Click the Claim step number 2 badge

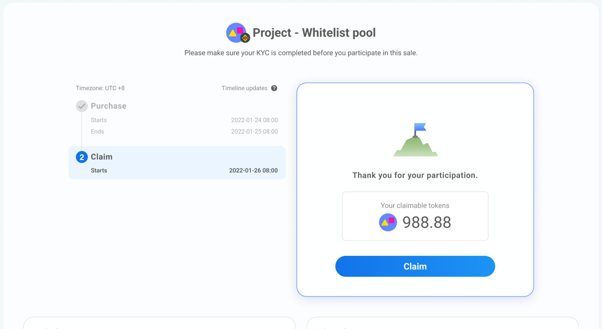(82, 157)
